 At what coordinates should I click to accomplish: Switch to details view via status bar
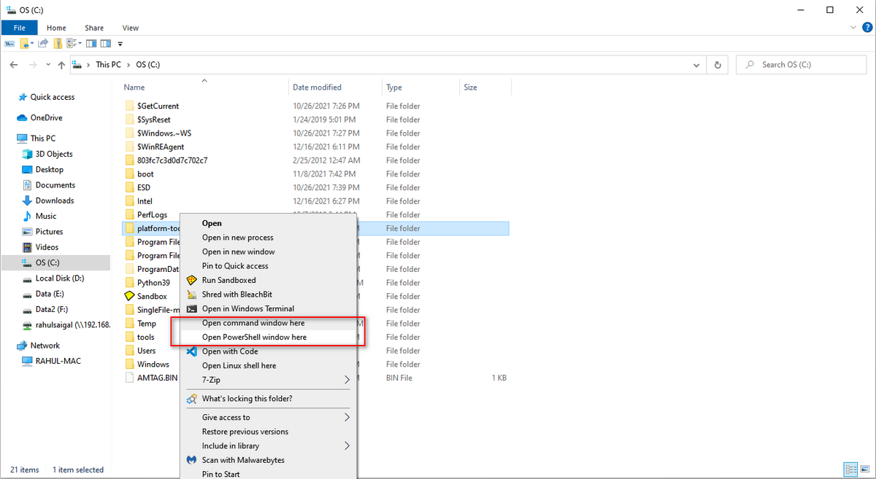tap(850, 470)
